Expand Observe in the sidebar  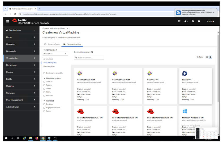click(21, 86)
